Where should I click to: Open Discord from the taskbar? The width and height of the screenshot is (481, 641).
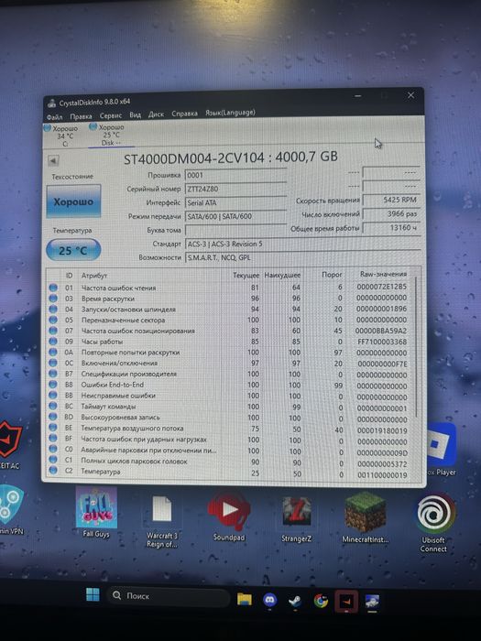click(x=269, y=600)
